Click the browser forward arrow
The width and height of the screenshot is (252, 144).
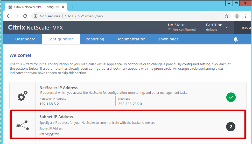pyautogui.click(x=17, y=16)
